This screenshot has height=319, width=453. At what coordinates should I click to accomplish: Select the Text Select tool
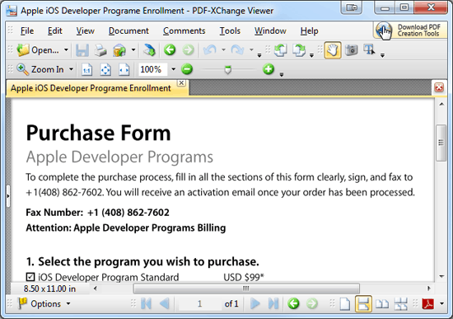coord(369,49)
